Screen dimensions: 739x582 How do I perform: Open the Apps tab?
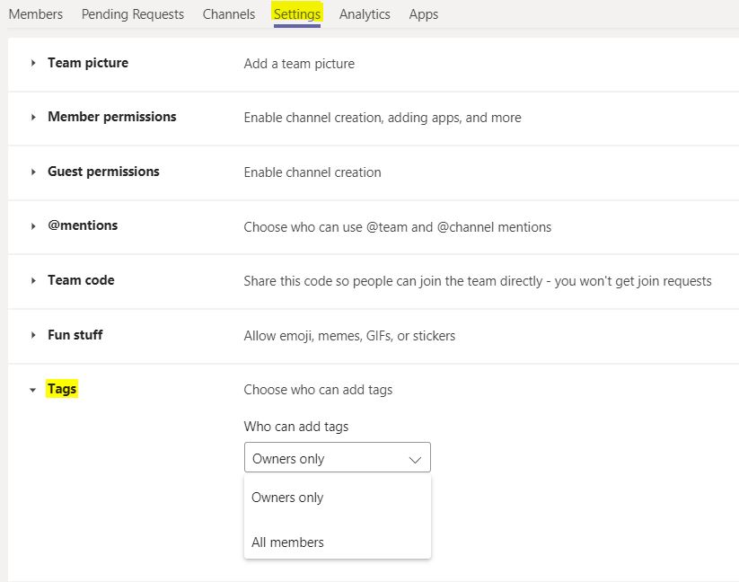(424, 14)
